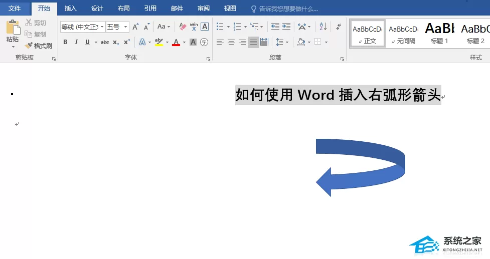Toggle underline formatting

(87, 42)
